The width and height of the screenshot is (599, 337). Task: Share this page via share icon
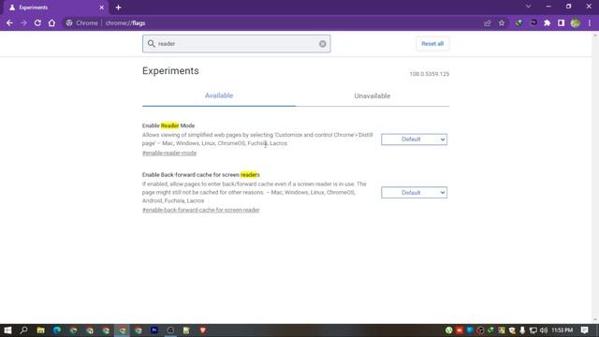tap(487, 22)
